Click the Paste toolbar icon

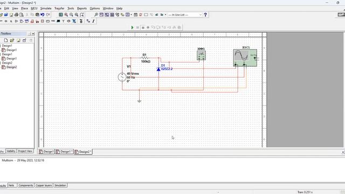click(37, 15)
